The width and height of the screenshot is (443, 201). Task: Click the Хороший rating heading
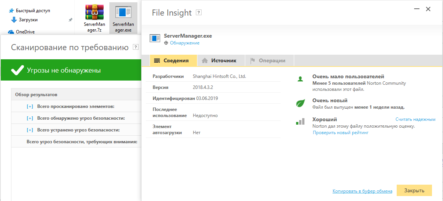(325, 120)
